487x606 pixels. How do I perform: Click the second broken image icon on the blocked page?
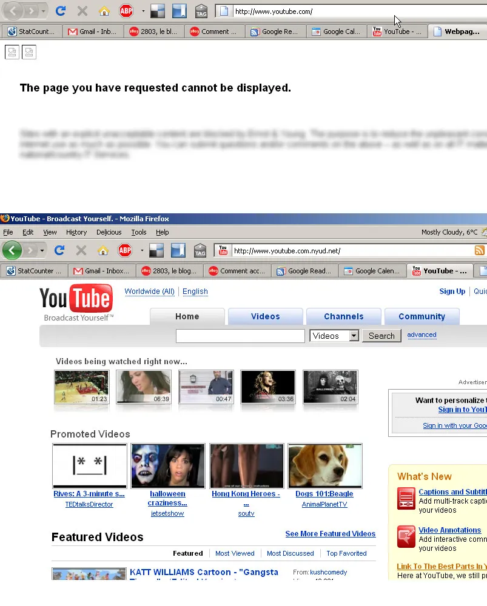(x=29, y=52)
